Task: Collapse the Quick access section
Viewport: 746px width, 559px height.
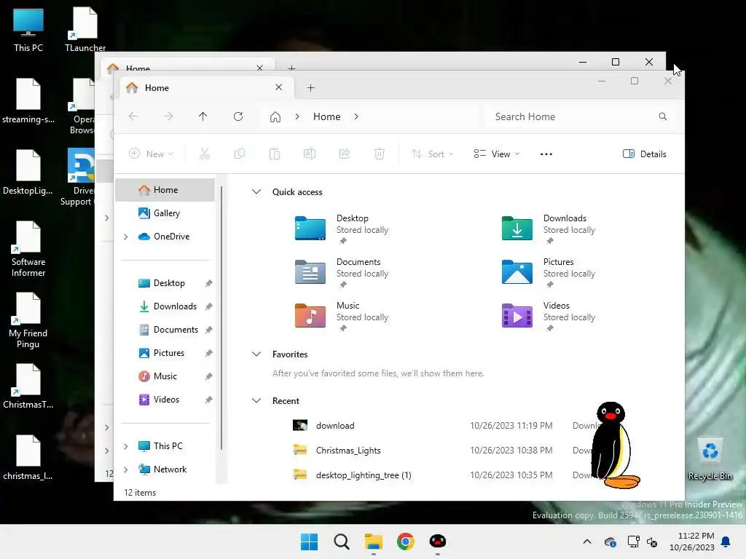Action: click(256, 191)
